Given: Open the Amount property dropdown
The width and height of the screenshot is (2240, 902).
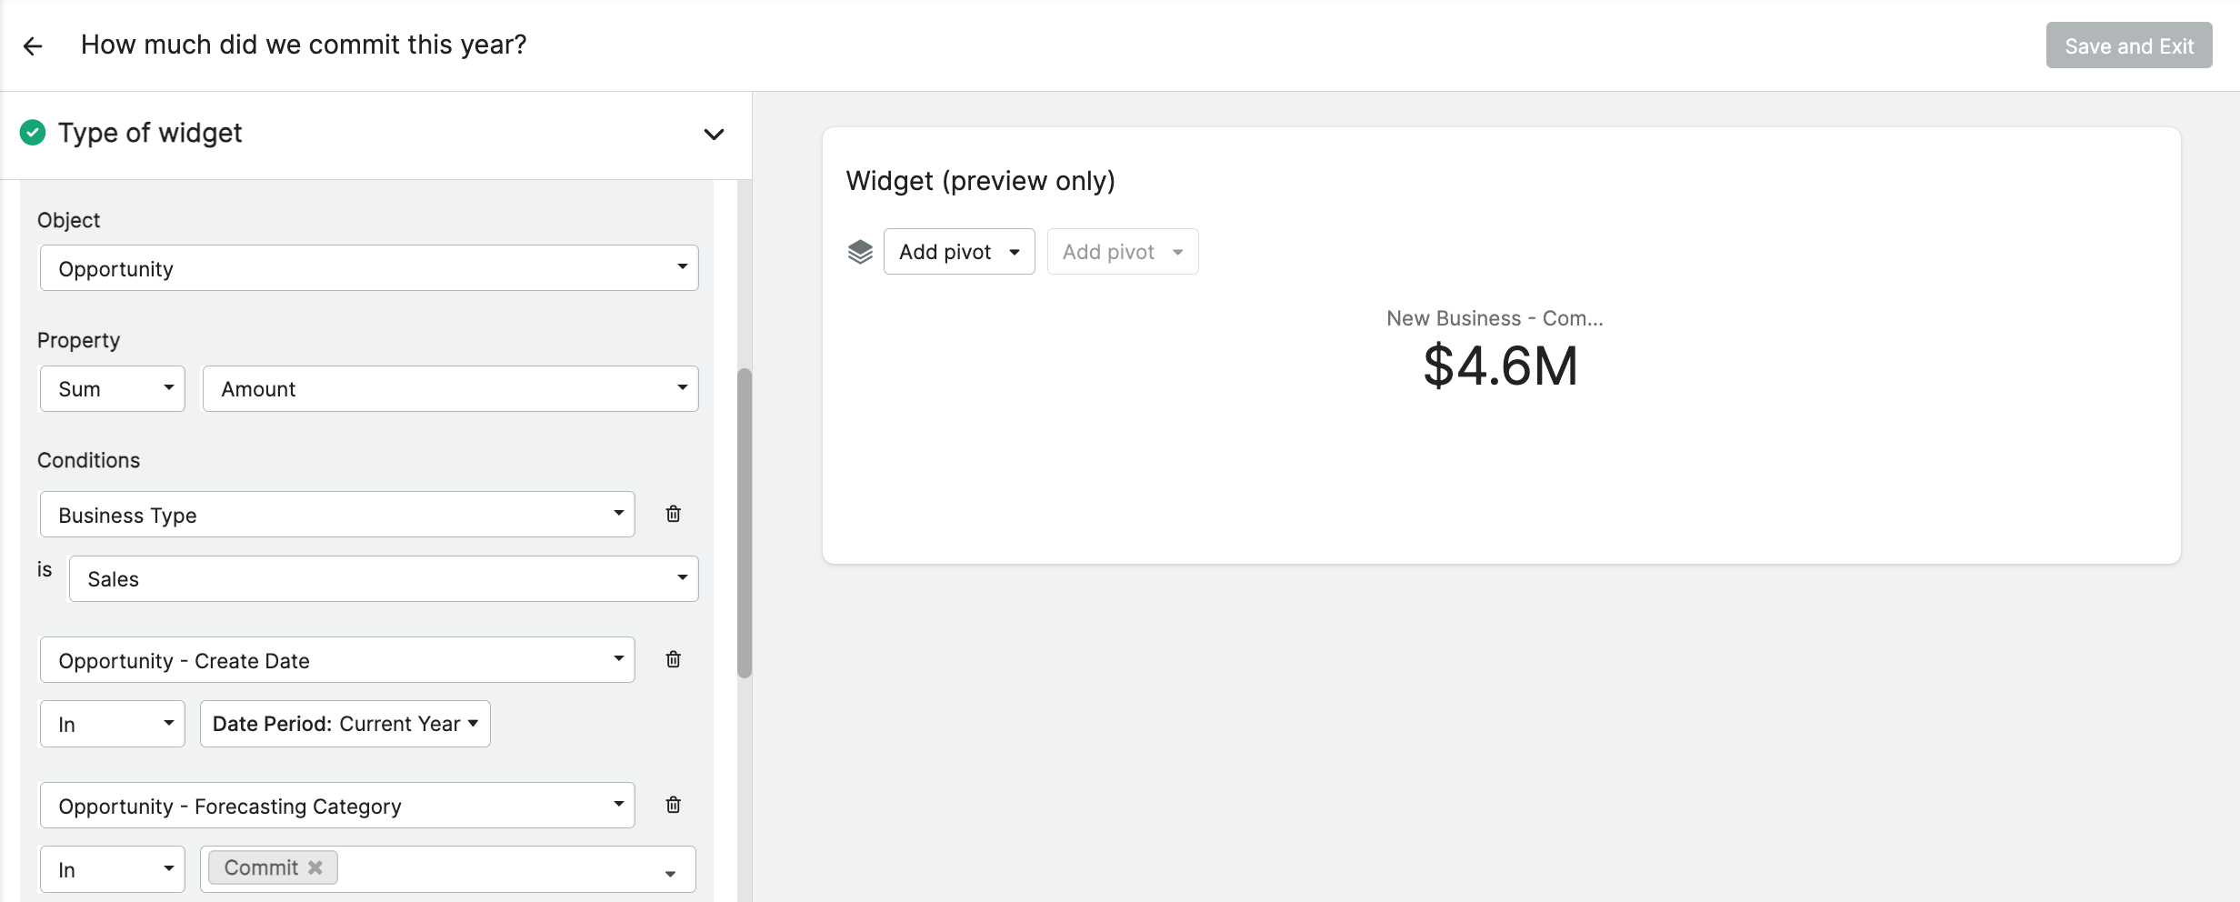Looking at the screenshot, I should tap(451, 389).
